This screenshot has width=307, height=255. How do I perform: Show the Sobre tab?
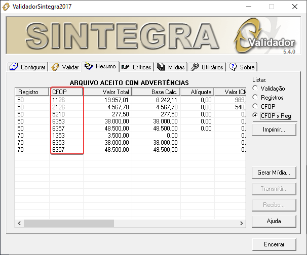(242, 67)
